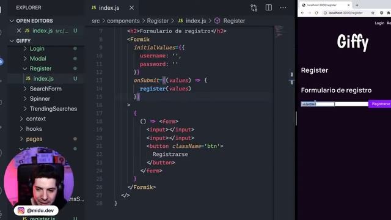Close the localhost:3000/register browser tab
Viewport: 391px width, 220px height.
[x=348, y=5]
